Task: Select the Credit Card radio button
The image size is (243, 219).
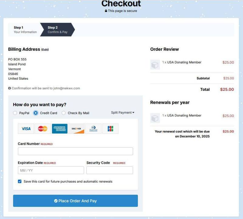Action: click(36, 113)
